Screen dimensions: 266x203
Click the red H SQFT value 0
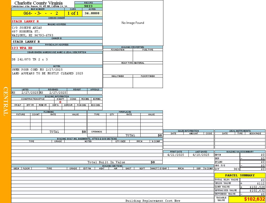tap(60, 102)
